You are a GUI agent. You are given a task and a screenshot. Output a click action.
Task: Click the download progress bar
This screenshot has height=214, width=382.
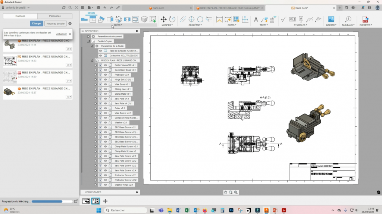pos(52,202)
